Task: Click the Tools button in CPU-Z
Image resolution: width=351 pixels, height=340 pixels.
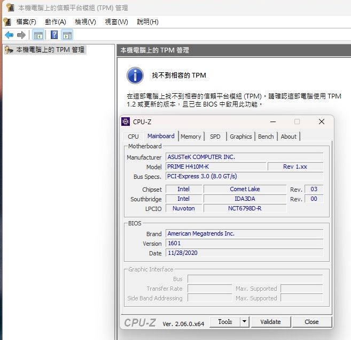Action: pyautogui.click(x=225, y=322)
